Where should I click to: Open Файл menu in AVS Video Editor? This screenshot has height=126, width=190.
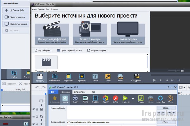pos(34,9)
